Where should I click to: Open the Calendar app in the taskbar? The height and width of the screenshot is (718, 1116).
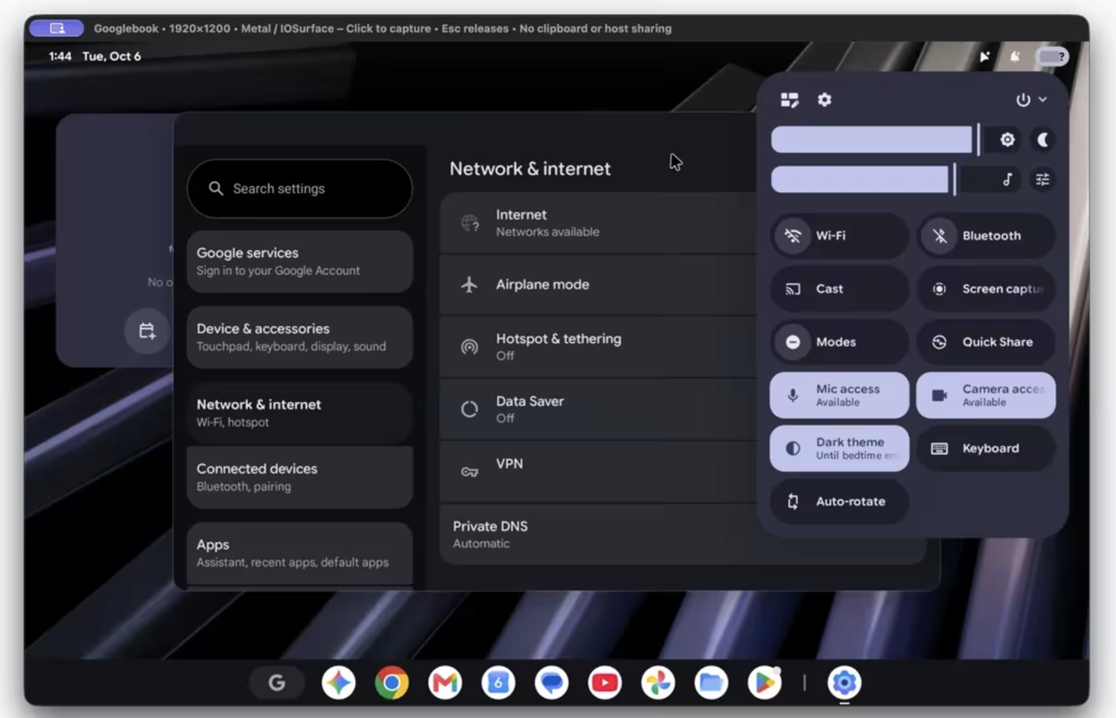(498, 682)
